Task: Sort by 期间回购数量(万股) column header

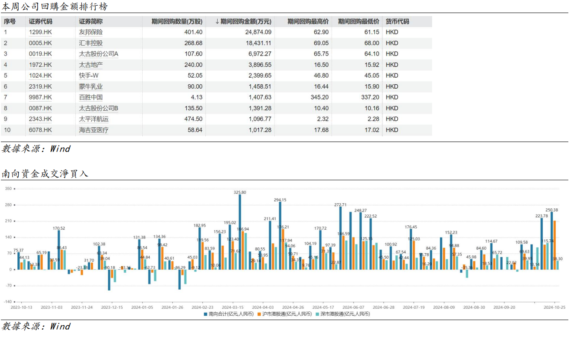Action: click(177, 21)
